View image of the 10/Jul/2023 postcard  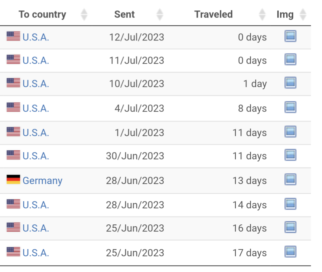point(290,83)
